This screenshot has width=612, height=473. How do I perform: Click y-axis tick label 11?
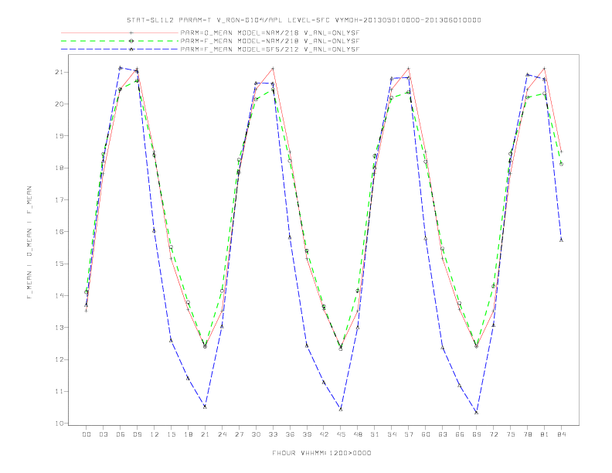click(59, 391)
